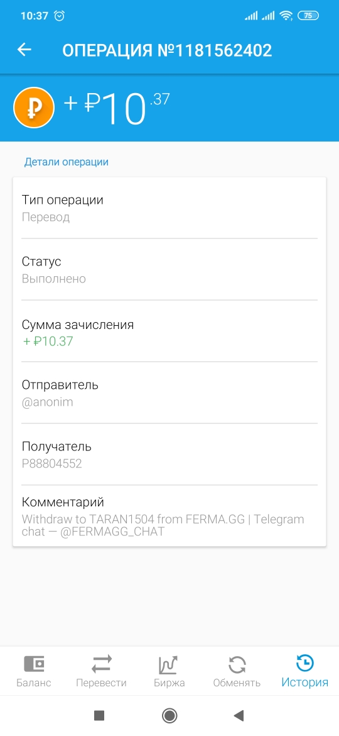Open the Баланс wallet icon

(34, 664)
